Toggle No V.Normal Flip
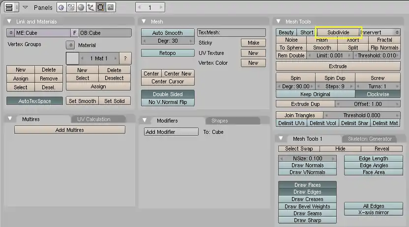This screenshot has height=227, width=409. click(x=168, y=102)
